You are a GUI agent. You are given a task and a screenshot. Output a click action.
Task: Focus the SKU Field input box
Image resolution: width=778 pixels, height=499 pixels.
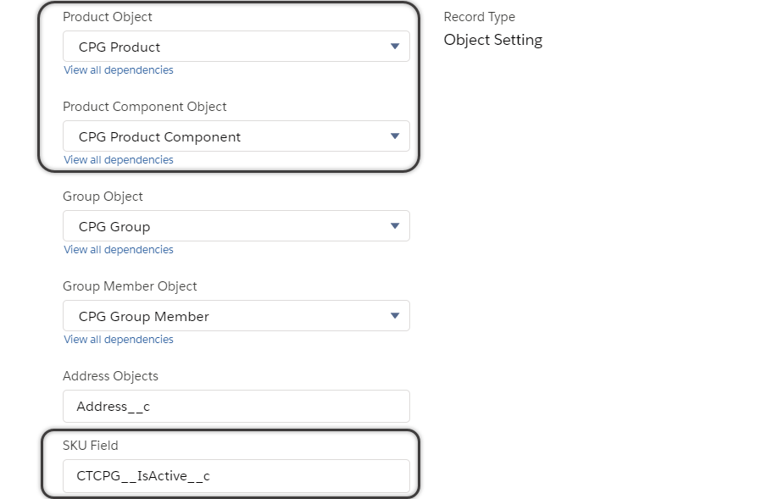click(x=236, y=476)
